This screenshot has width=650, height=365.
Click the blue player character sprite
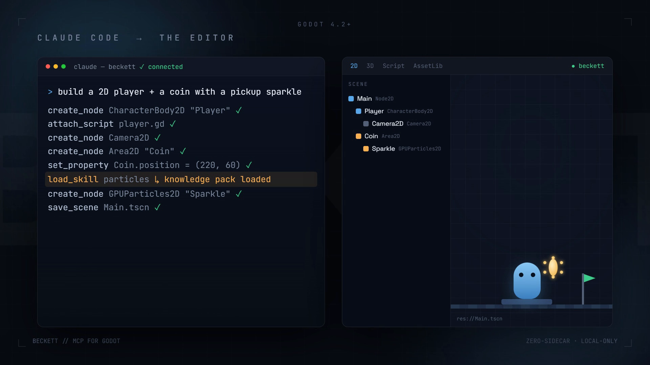(527, 281)
